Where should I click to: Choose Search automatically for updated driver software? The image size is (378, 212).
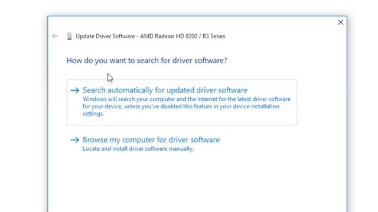click(x=182, y=102)
